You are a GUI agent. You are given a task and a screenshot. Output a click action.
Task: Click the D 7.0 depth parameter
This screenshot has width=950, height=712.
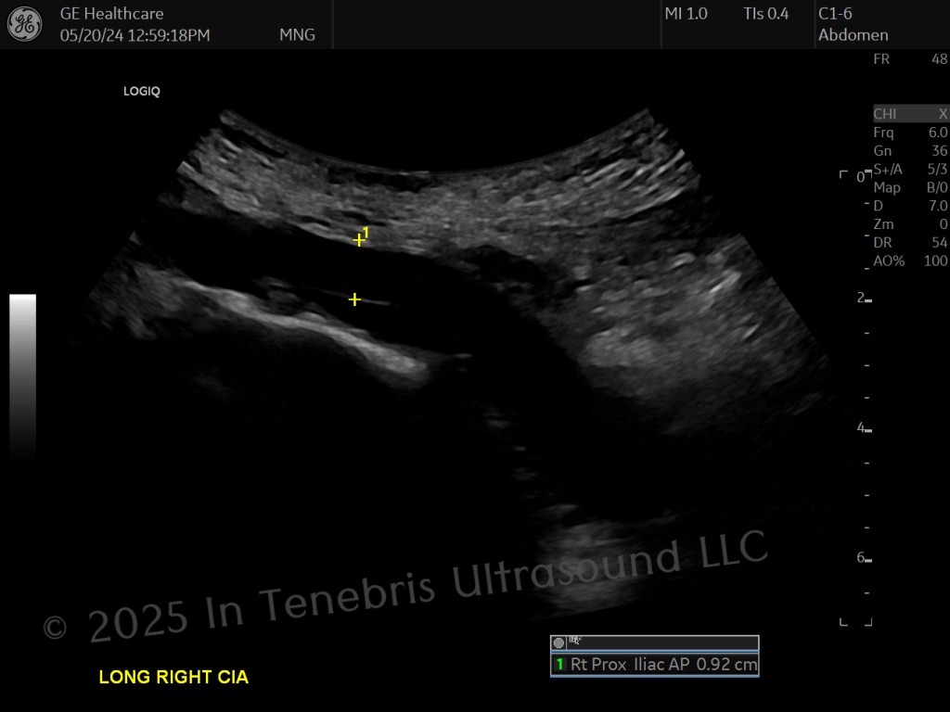tap(910, 206)
